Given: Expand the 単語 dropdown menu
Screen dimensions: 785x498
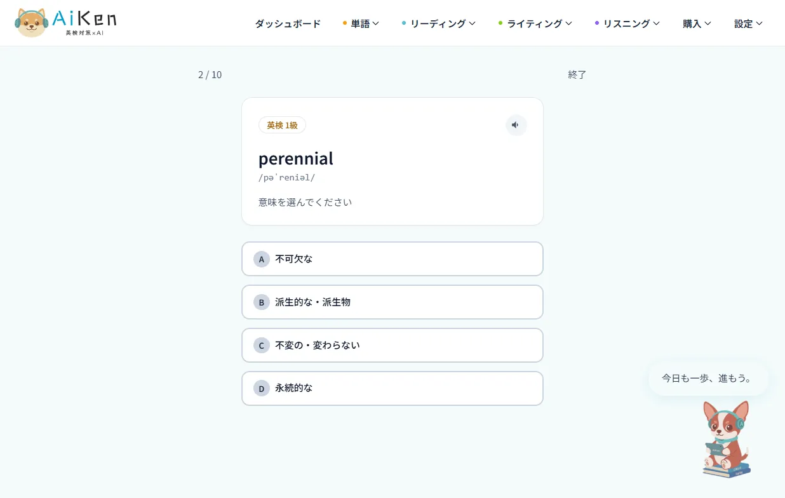Looking at the screenshot, I should coord(361,24).
